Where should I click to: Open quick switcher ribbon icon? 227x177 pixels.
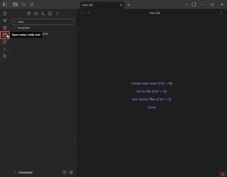[5, 14]
